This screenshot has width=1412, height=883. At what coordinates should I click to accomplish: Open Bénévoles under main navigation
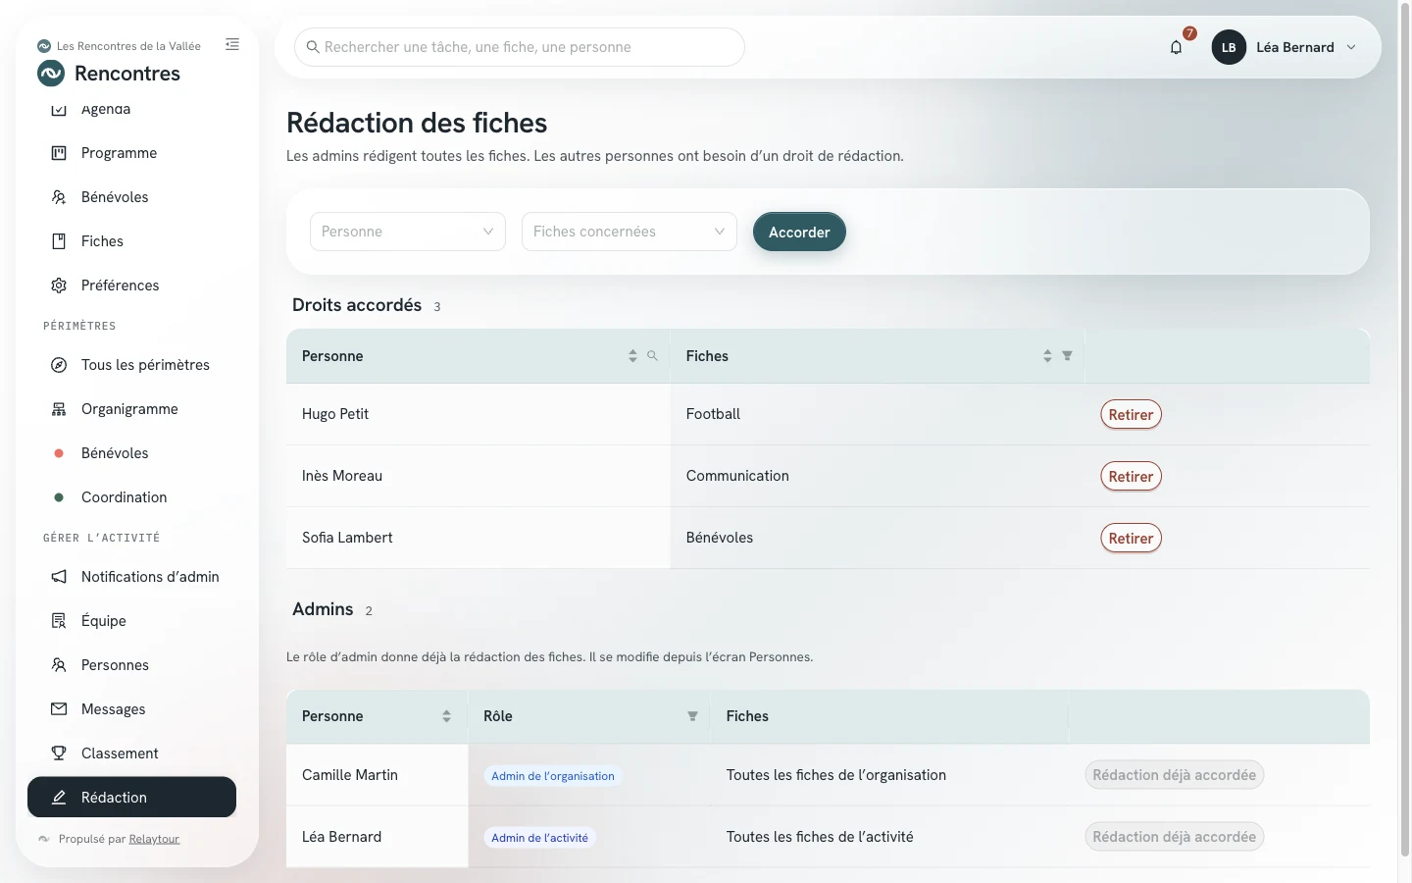(131, 197)
